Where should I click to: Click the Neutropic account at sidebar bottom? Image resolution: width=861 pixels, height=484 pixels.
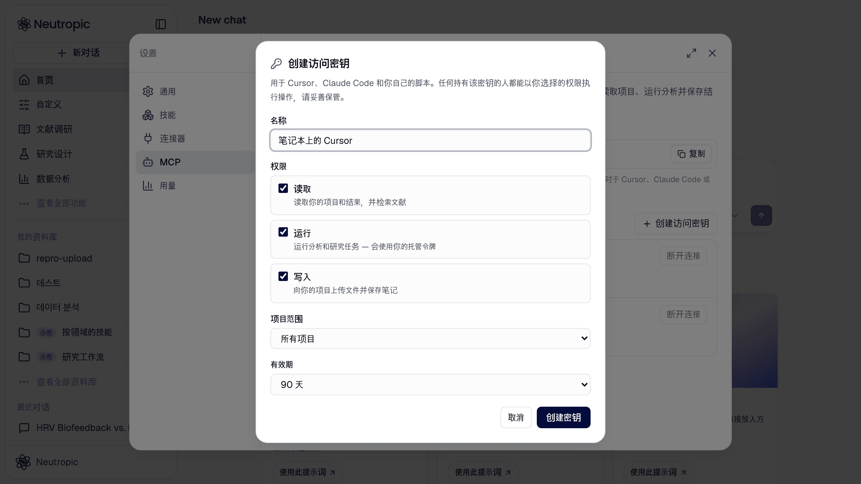point(47,462)
